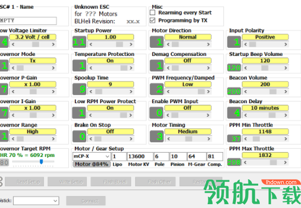The width and height of the screenshot is (301, 208).
Task: Click the Pinion field showing 10
Action: (x=178, y=156)
